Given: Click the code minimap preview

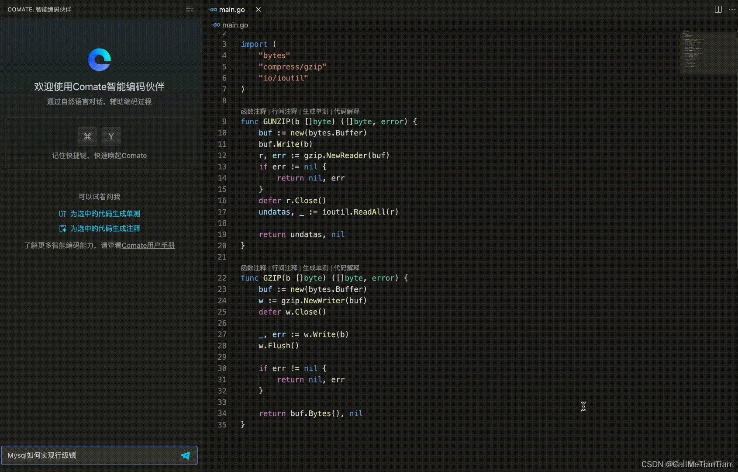Looking at the screenshot, I should coord(708,52).
